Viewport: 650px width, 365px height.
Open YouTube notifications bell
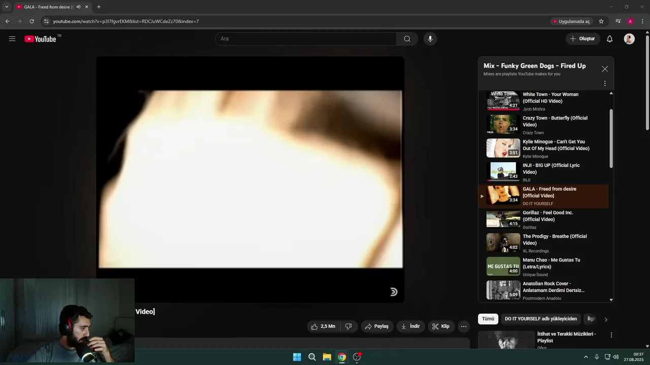coord(610,39)
